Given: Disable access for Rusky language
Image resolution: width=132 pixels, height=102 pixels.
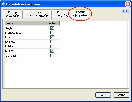Looking at the screenshot, I should (52, 51).
